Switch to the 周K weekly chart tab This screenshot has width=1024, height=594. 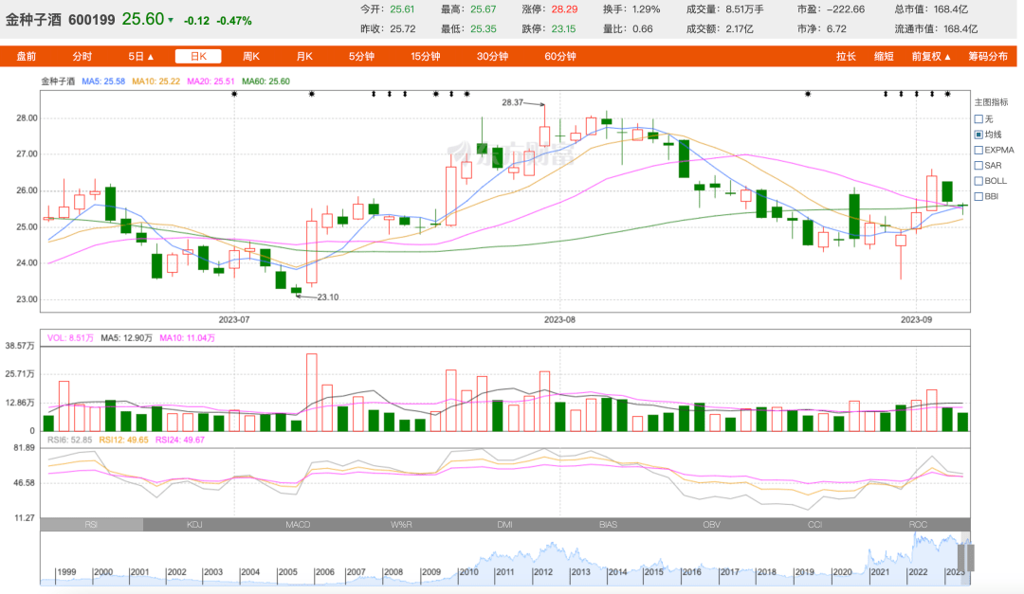[x=251, y=56]
